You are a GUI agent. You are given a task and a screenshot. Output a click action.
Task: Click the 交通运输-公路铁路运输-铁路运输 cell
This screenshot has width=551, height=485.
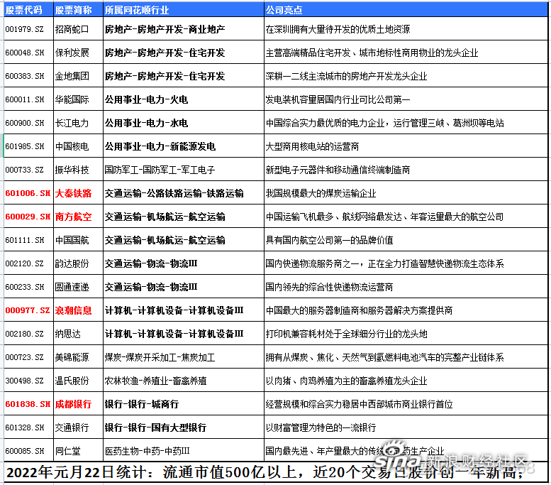pyautogui.click(x=184, y=193)
